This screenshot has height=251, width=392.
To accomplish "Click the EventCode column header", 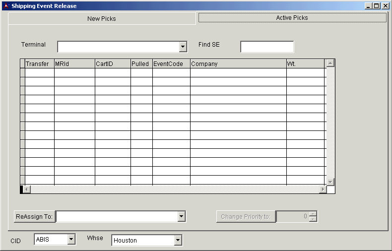I will click(171, 63).
